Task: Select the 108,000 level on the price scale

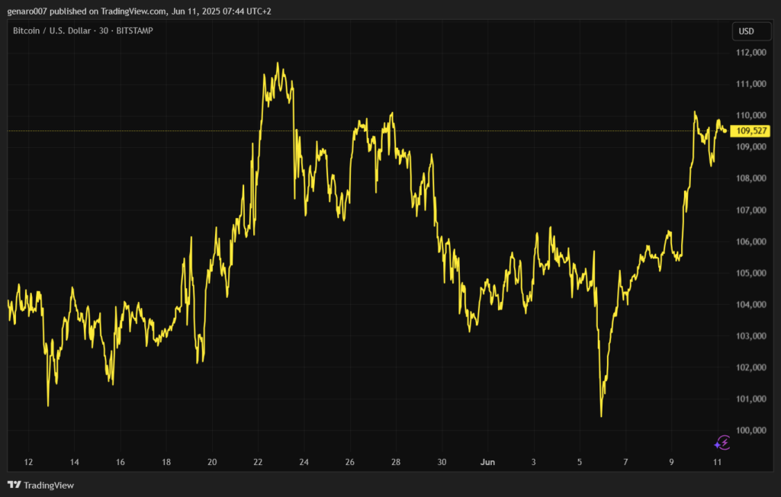Action: tap(751, 178)
